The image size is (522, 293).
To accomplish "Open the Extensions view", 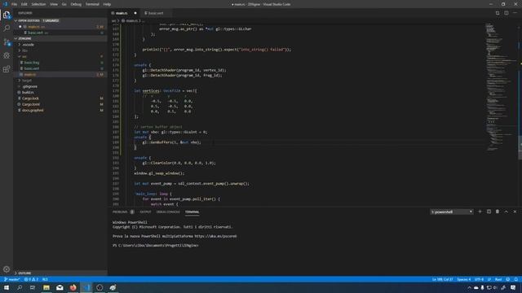I will click(x=7, y=69).
